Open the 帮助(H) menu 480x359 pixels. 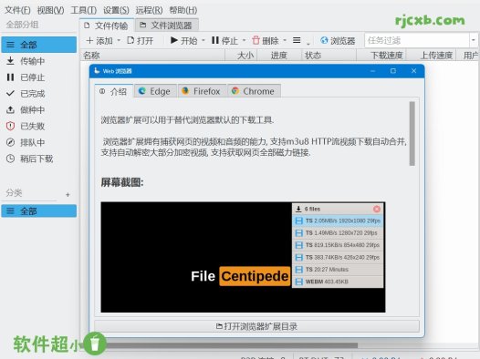(x=183, y=10)
